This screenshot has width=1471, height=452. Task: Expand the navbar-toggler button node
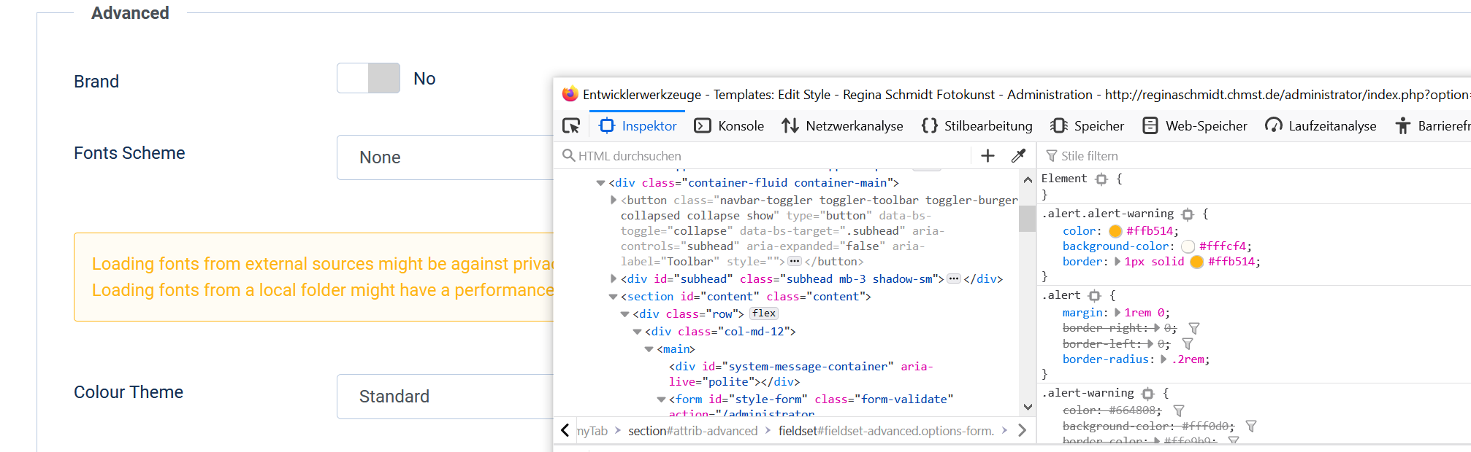[613, 200]
